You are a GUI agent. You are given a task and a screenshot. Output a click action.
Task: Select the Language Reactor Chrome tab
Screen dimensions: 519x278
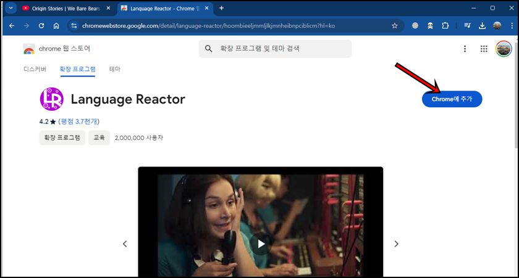point(165,9)
